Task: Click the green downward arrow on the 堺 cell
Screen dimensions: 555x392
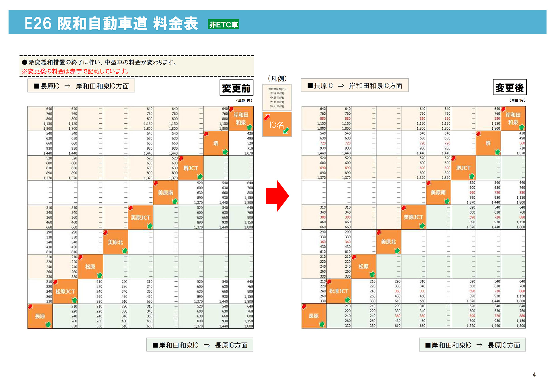Action: pyautogui.click(x=225, y=152)
